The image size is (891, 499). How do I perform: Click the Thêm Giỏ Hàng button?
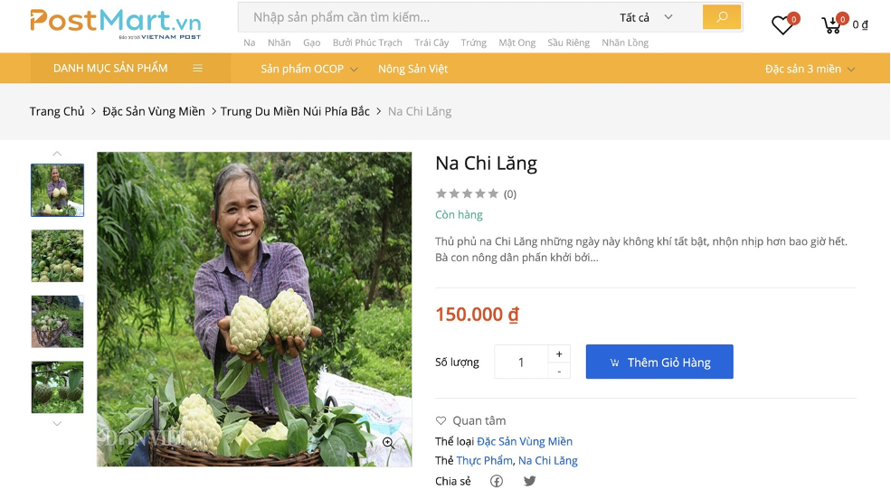tap(659, 362)
